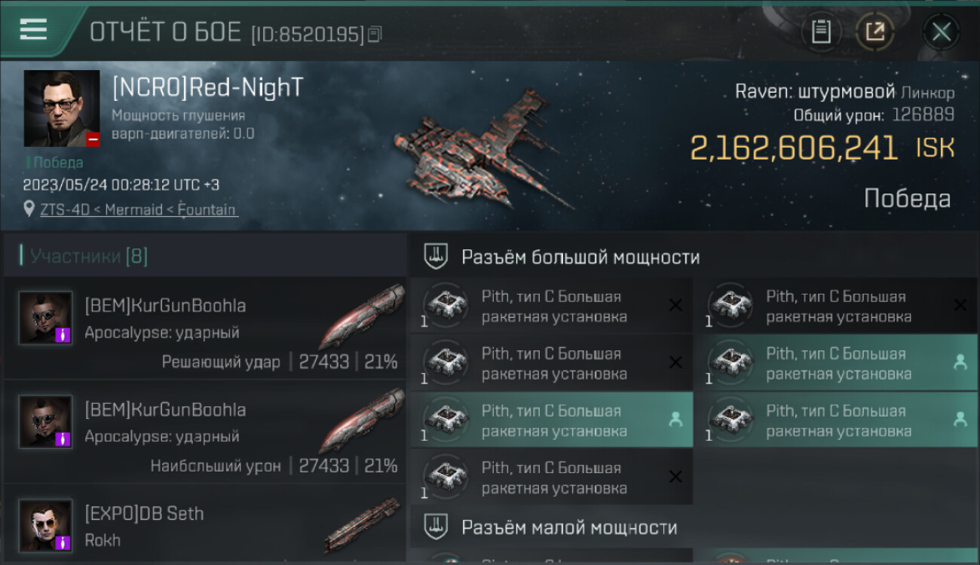Screen dimensions: 980x565
Task: Copy the battle report ID
Action: (375, 34)
